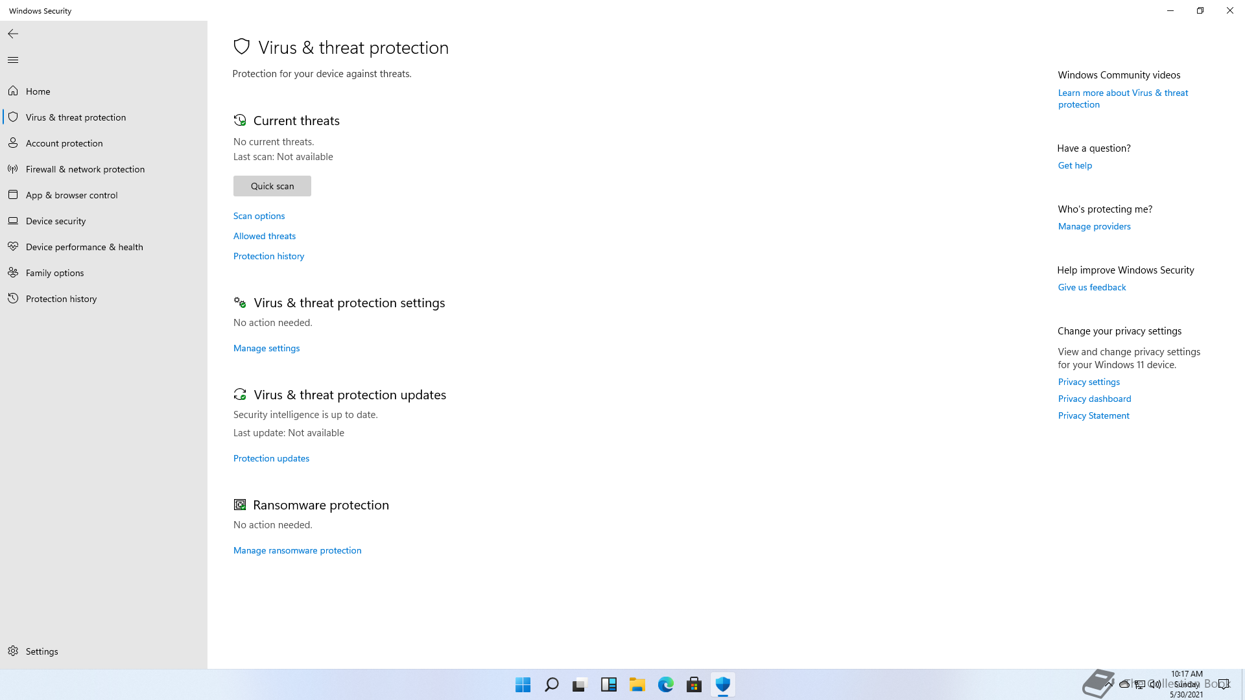
Task: Open Device performance & health section
Action: pos(104,246)
